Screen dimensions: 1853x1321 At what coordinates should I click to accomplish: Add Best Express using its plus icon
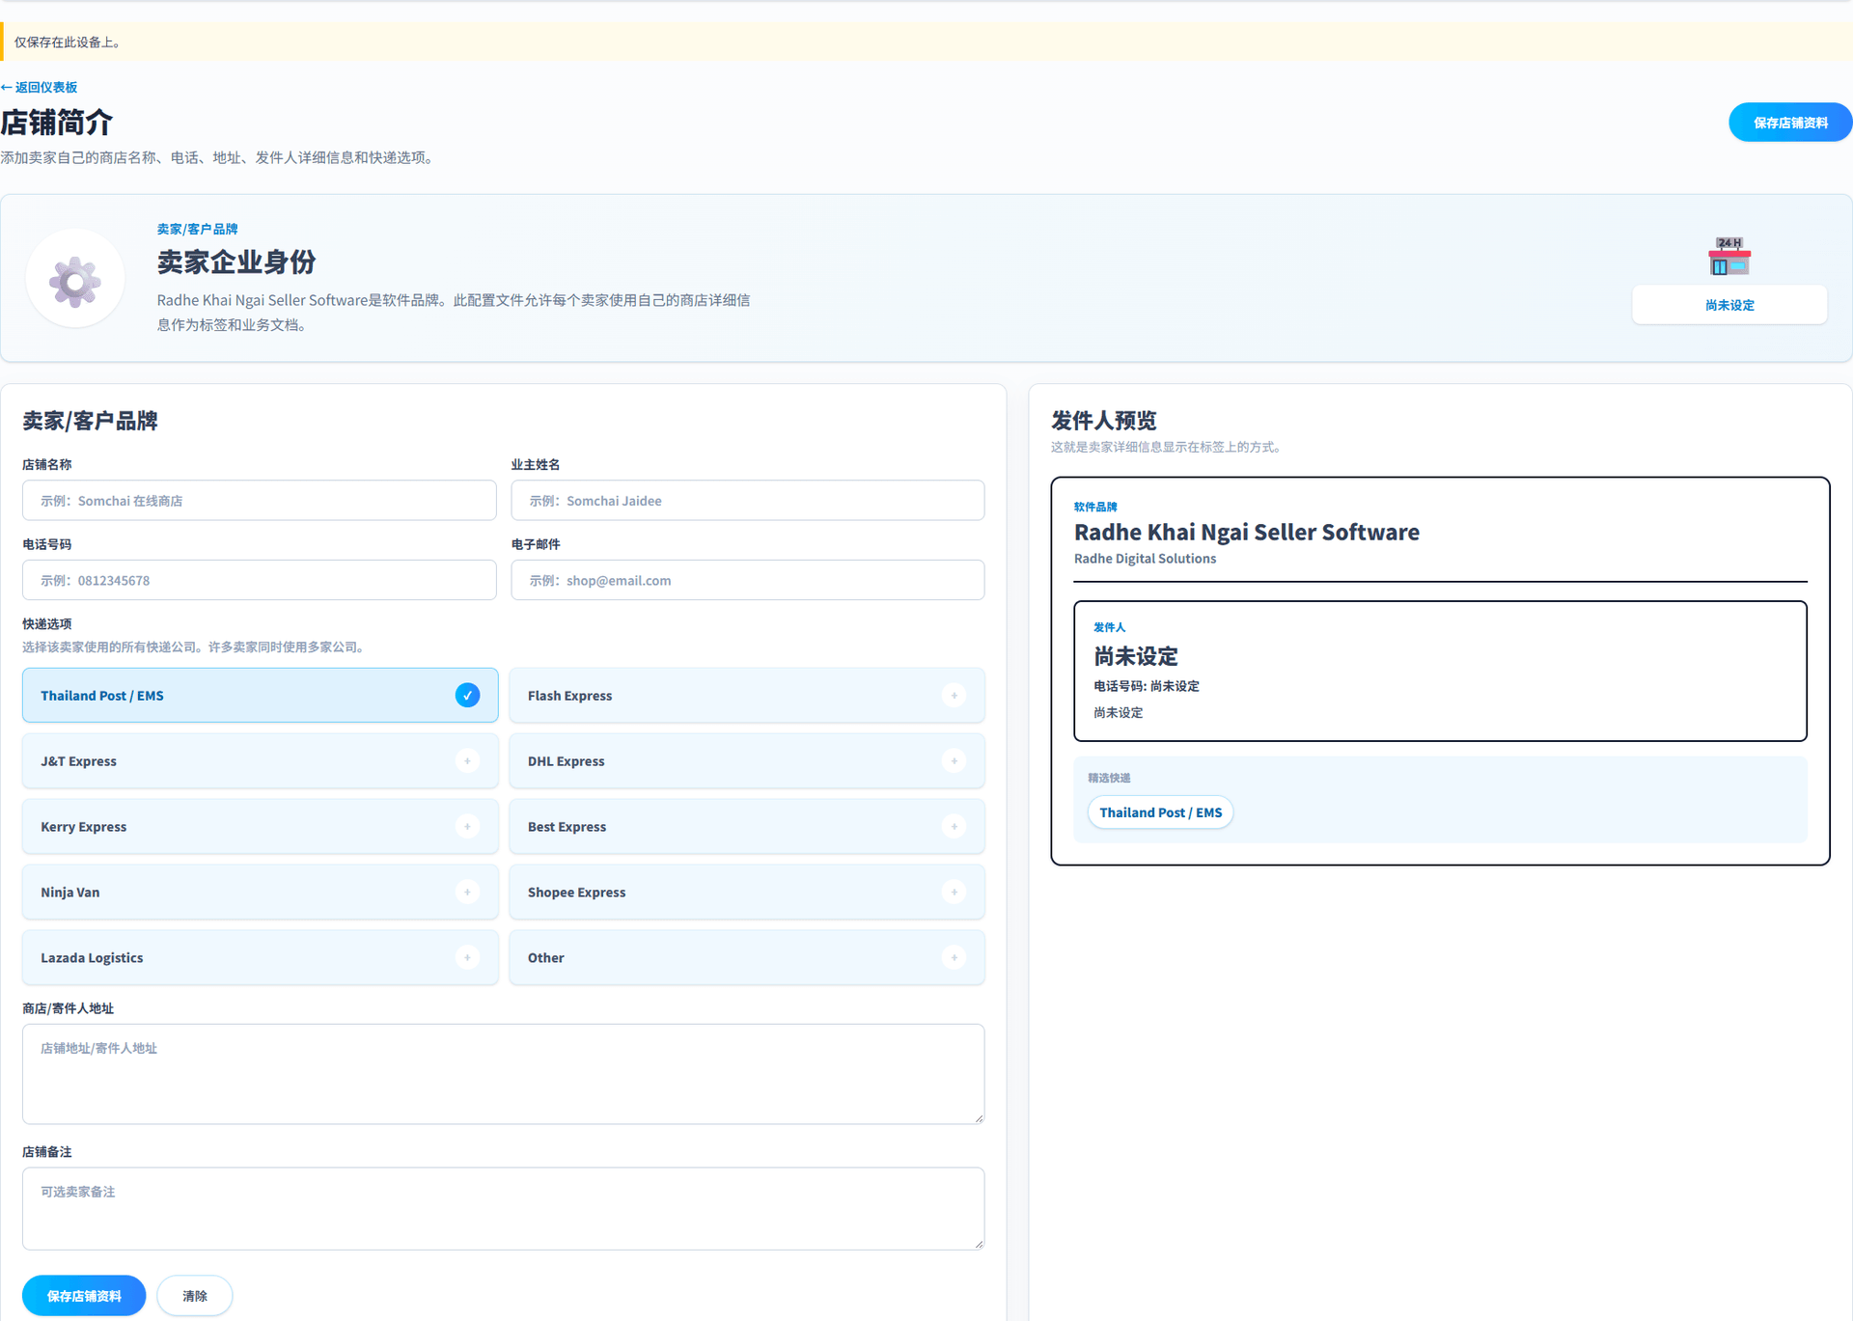tap(954, 826)
